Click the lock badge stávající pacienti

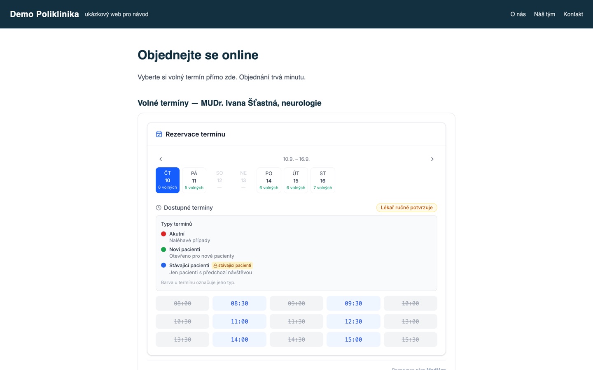pos(232,266)
